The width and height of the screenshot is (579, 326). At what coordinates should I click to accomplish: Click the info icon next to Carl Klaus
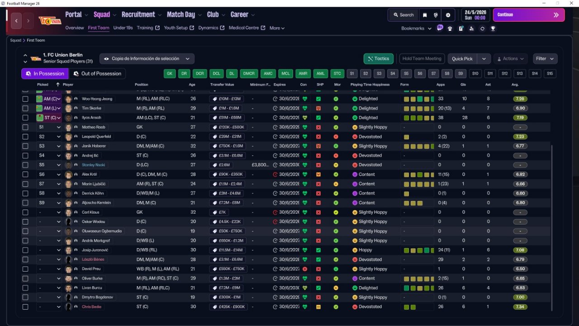76,212
